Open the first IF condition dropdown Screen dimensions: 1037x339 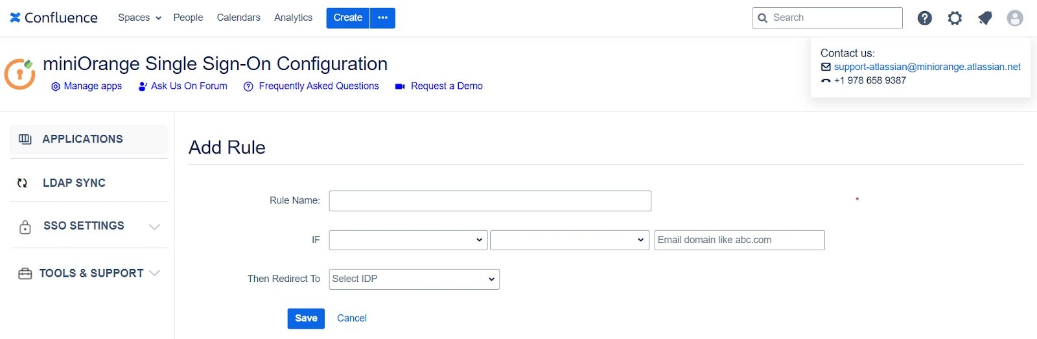coord(408,240)
